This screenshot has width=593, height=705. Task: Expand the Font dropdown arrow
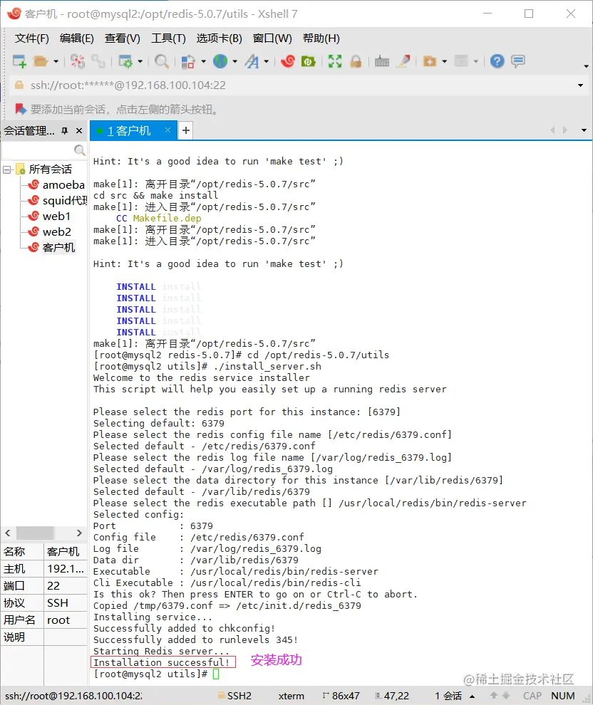tap(267, 61)
